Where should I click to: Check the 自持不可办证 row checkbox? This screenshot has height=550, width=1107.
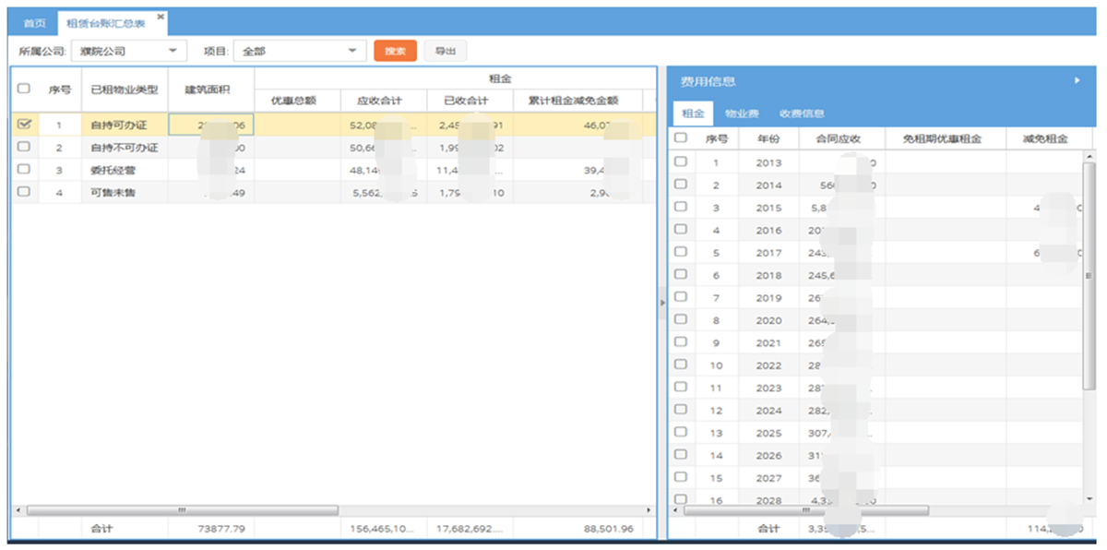[24, 147]
